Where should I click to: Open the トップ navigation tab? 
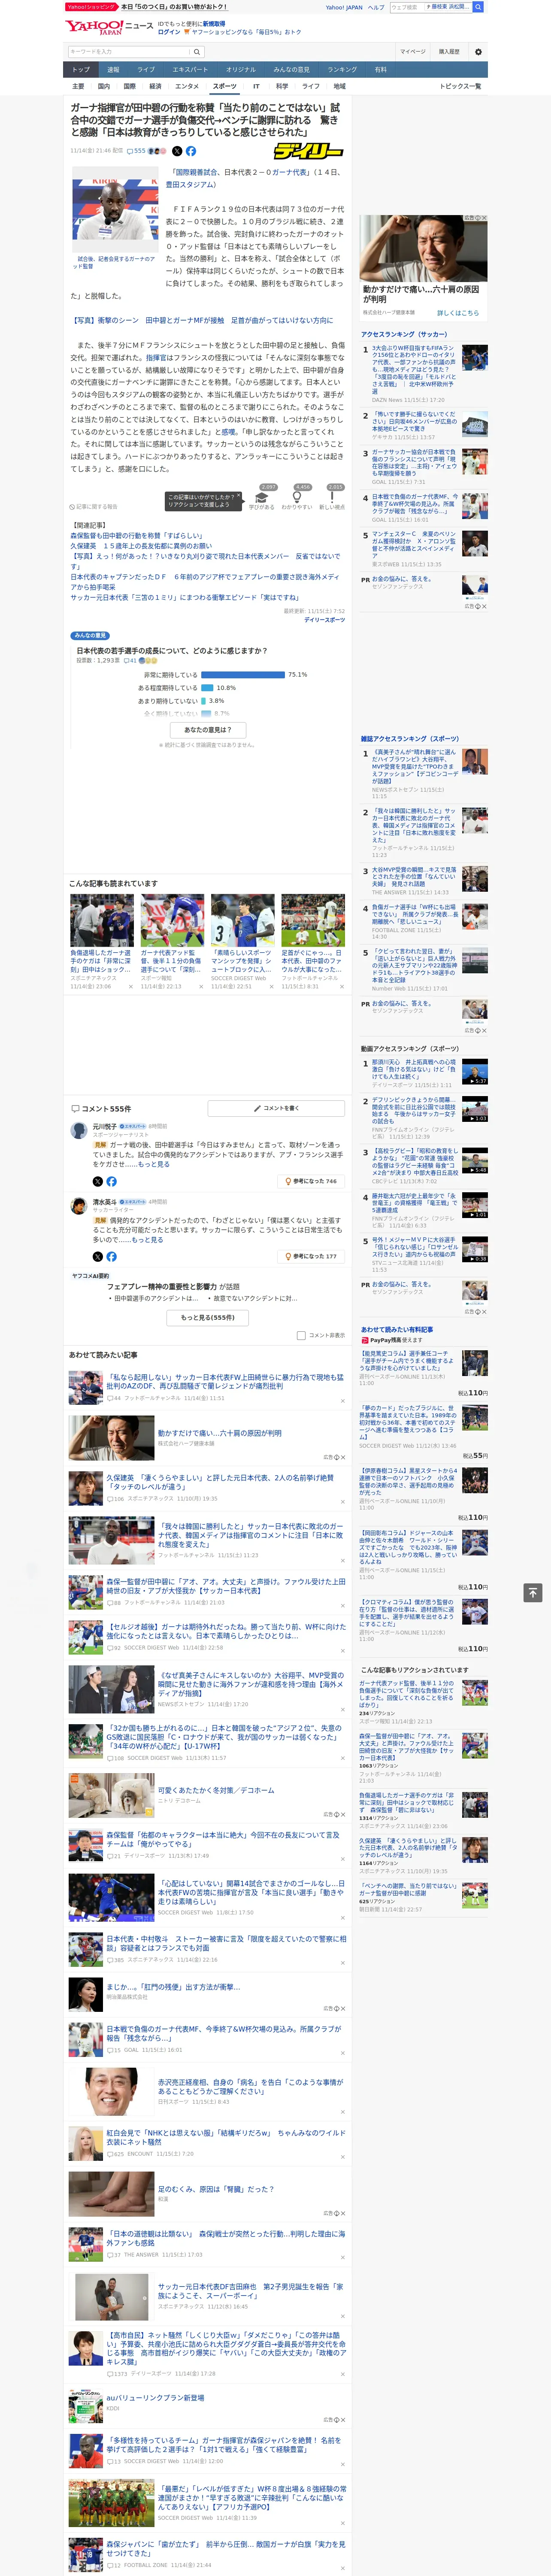pos(81,70)
